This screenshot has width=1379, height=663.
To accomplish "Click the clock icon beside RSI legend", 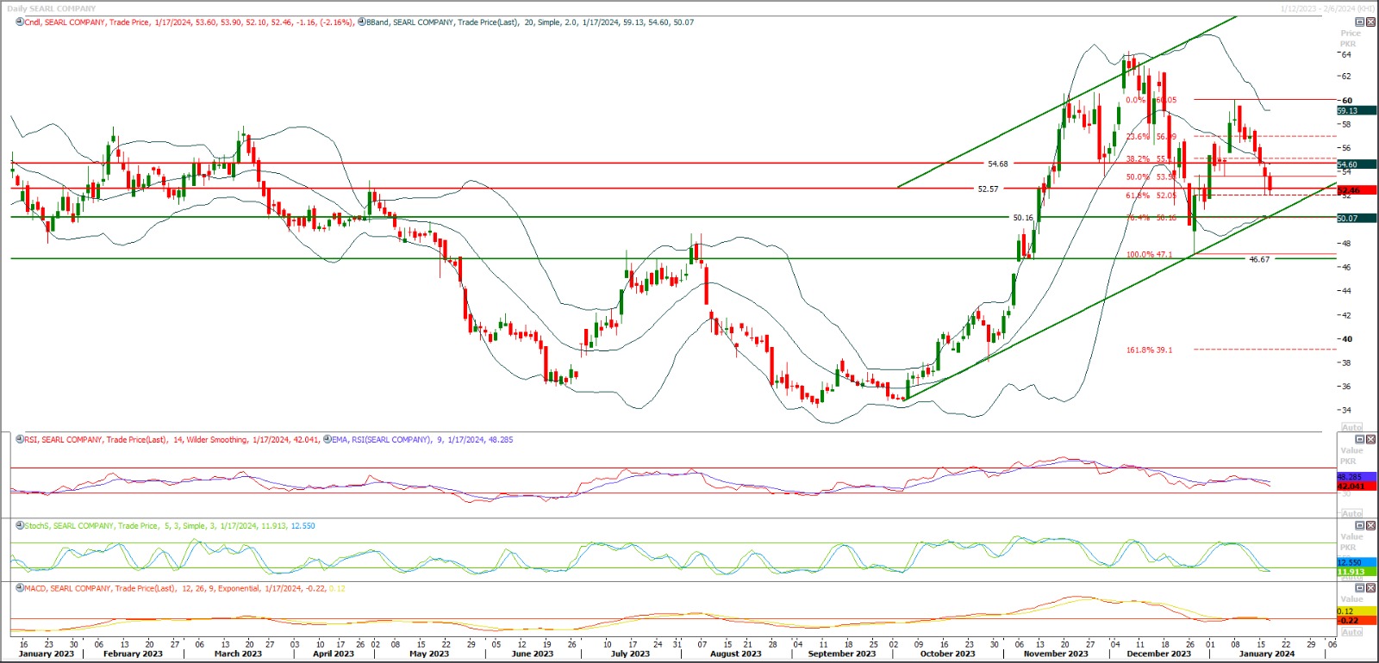I will 20,440.
